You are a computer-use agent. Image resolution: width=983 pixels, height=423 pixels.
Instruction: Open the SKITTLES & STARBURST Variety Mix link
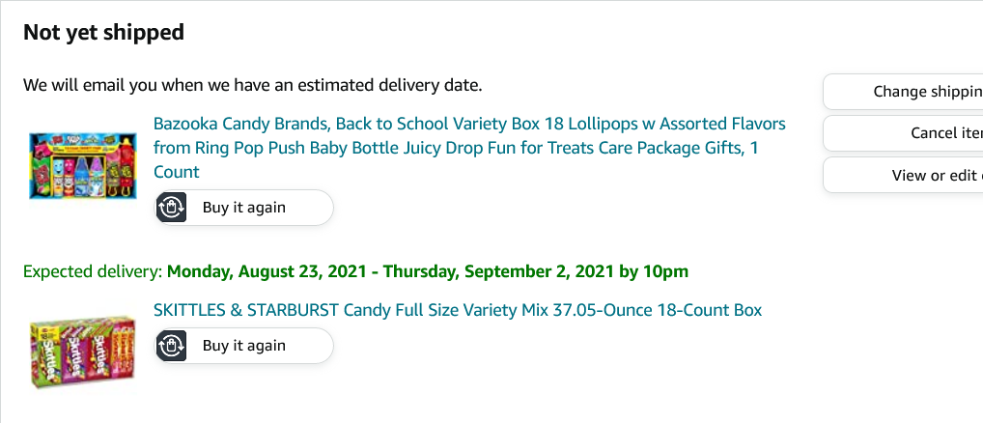(x=458, y=310)
